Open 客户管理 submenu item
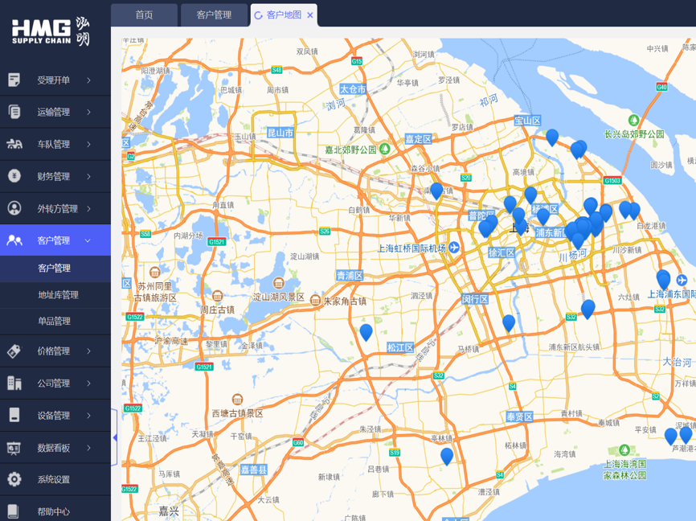Image resolution: width=696 pixels, height=521 pixels. click(x=55, y=269)
